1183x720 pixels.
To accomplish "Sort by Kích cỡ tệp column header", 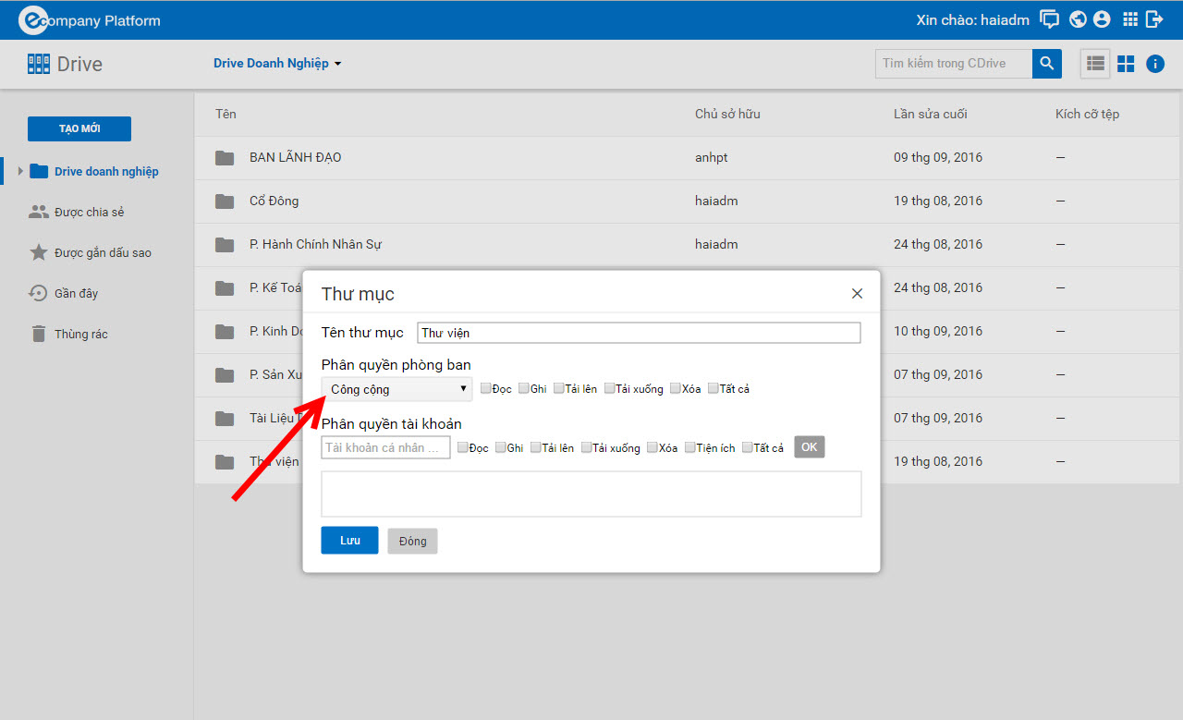I will (1087, 114).
